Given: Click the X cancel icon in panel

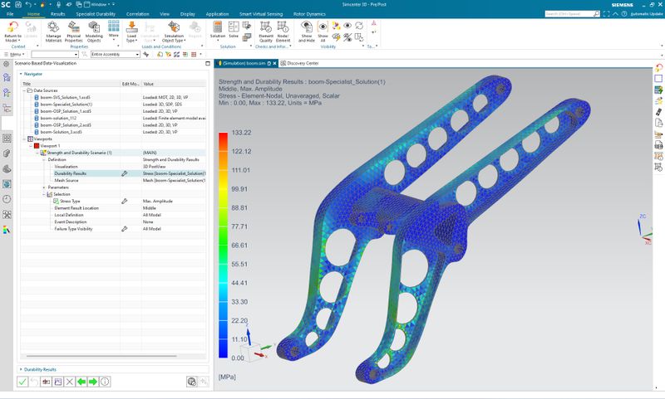Looking at the screenshot, I should [x=70, y=382].
